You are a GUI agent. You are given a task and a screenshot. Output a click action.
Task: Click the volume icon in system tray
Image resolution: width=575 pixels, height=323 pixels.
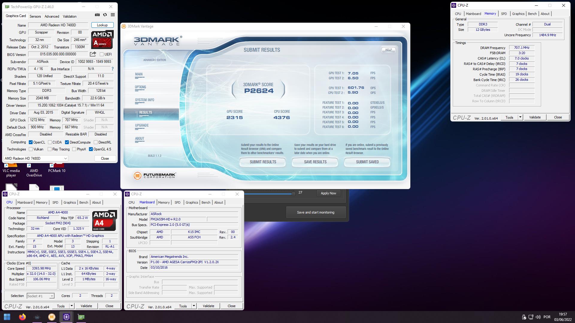[x=538, y=317]
